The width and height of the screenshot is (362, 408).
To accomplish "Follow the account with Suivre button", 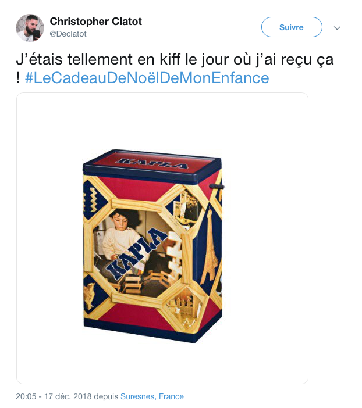I will pyautogui.click(x=292, y=27).
